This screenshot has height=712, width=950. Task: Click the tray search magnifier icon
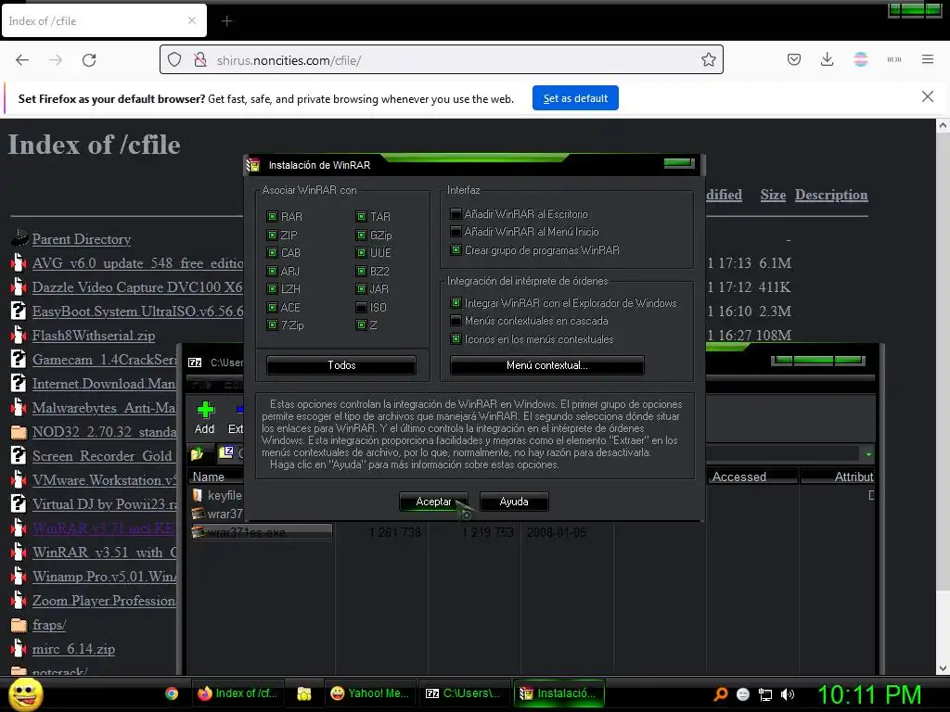click(720, 694)
